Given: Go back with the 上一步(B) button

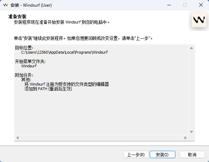Looking at the screenshot, I should [x=136, y=155].
